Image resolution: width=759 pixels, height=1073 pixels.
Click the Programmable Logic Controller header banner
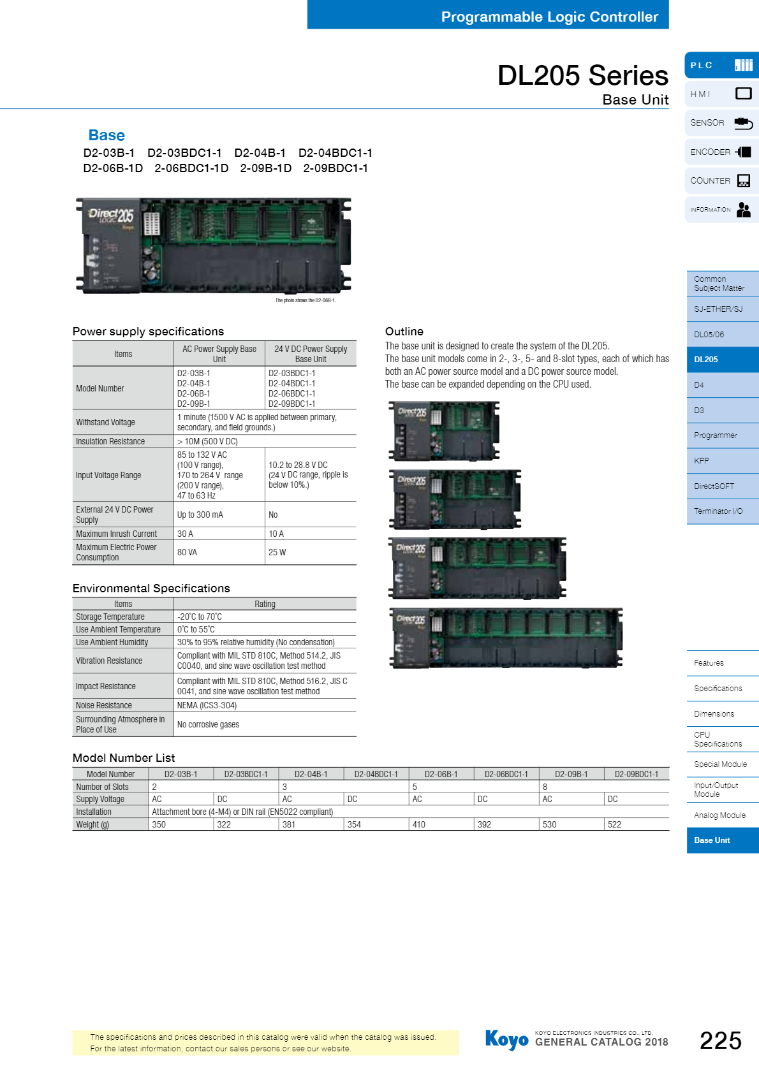click(488, 15)
